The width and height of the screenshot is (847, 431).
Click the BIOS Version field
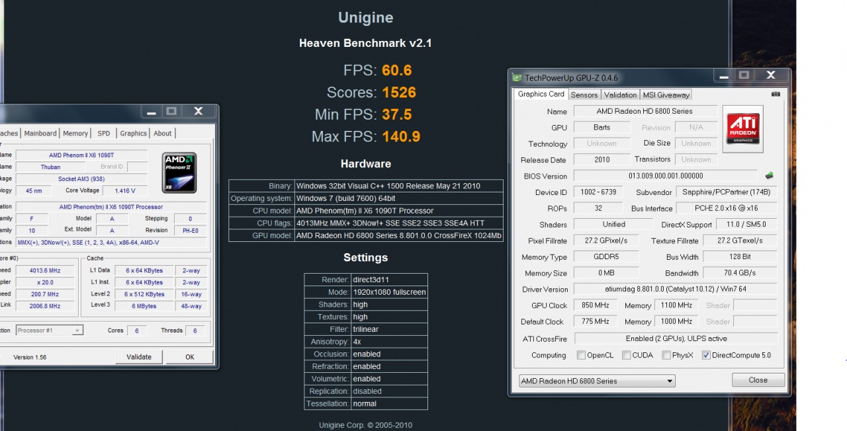click(x=666, y=176)
